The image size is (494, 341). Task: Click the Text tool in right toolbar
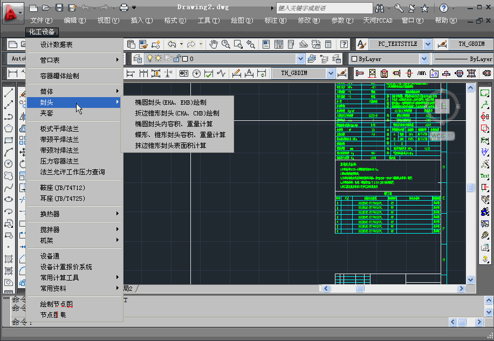485,176
